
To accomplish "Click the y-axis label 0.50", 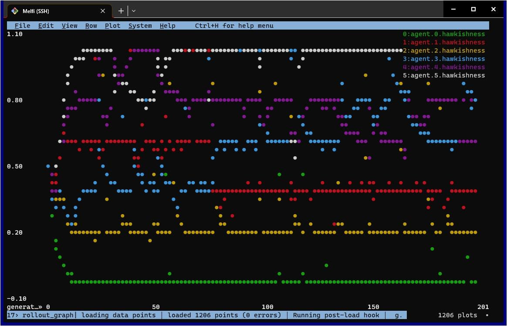I will pyautogui.click(x=15, y=166).
